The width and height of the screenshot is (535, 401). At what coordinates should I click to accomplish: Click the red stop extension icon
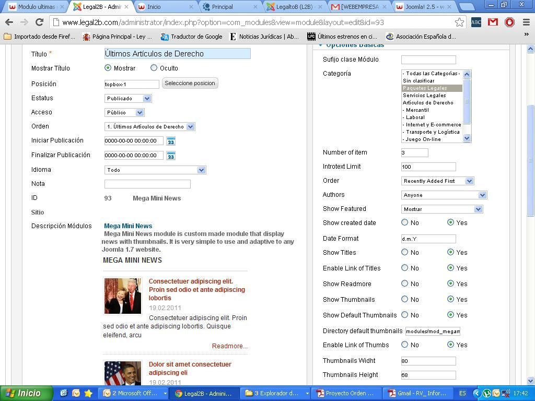pos(509,22)
